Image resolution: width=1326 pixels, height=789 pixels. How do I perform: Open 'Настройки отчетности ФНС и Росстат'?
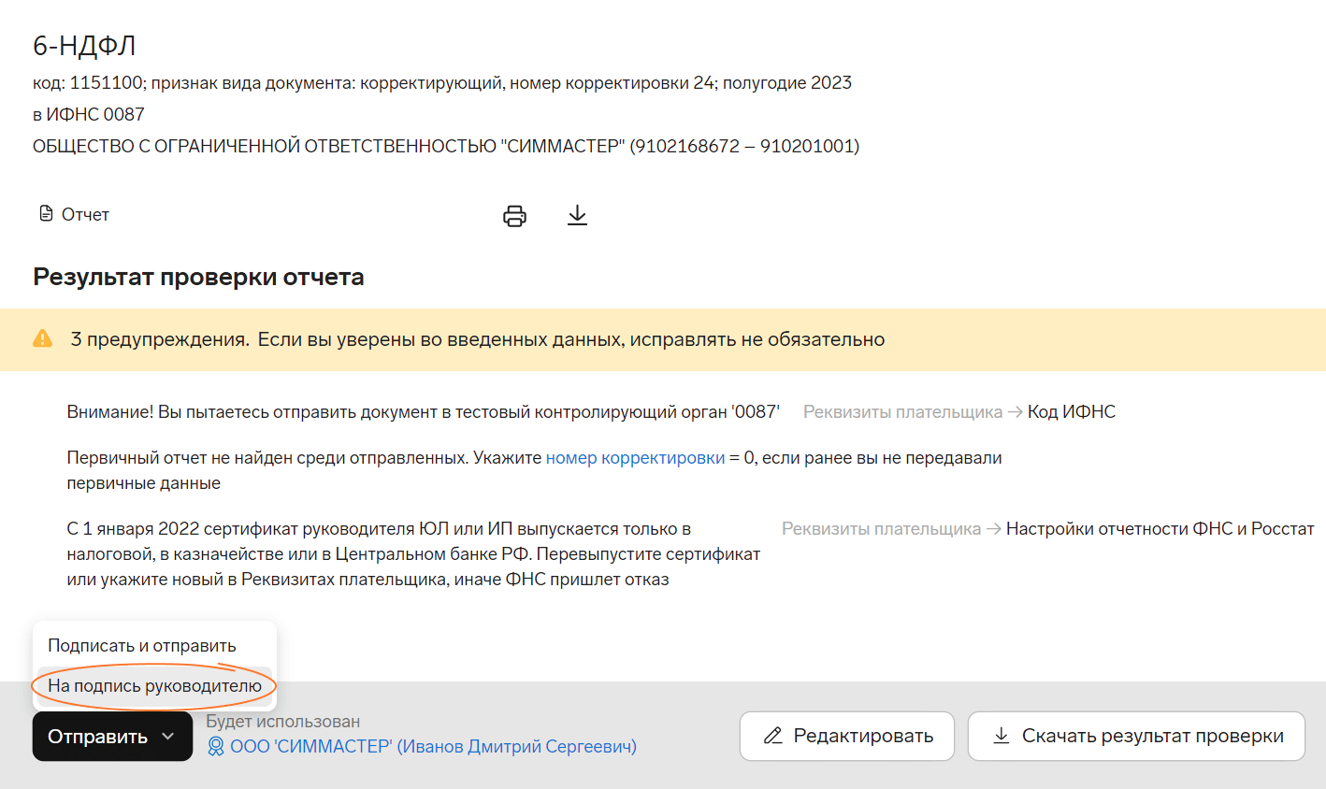point(1160,529)
